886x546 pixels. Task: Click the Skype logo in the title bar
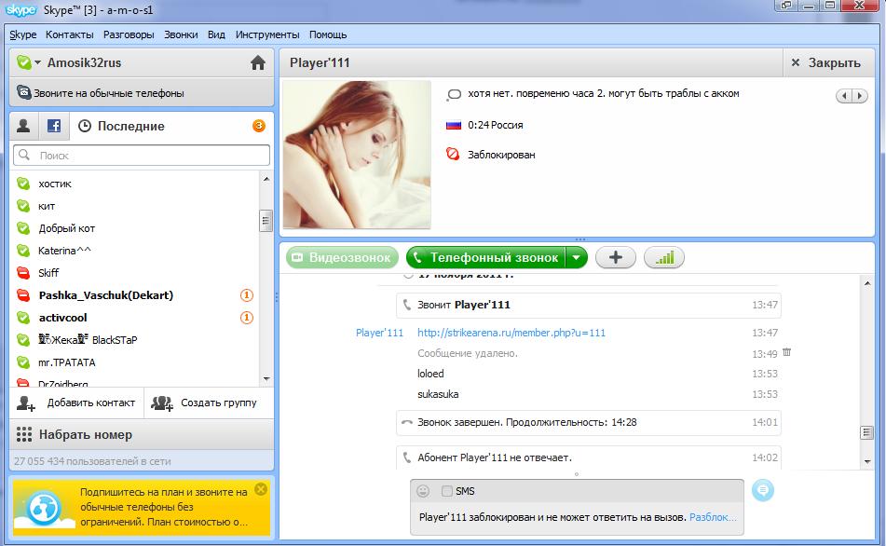[21, 9]
